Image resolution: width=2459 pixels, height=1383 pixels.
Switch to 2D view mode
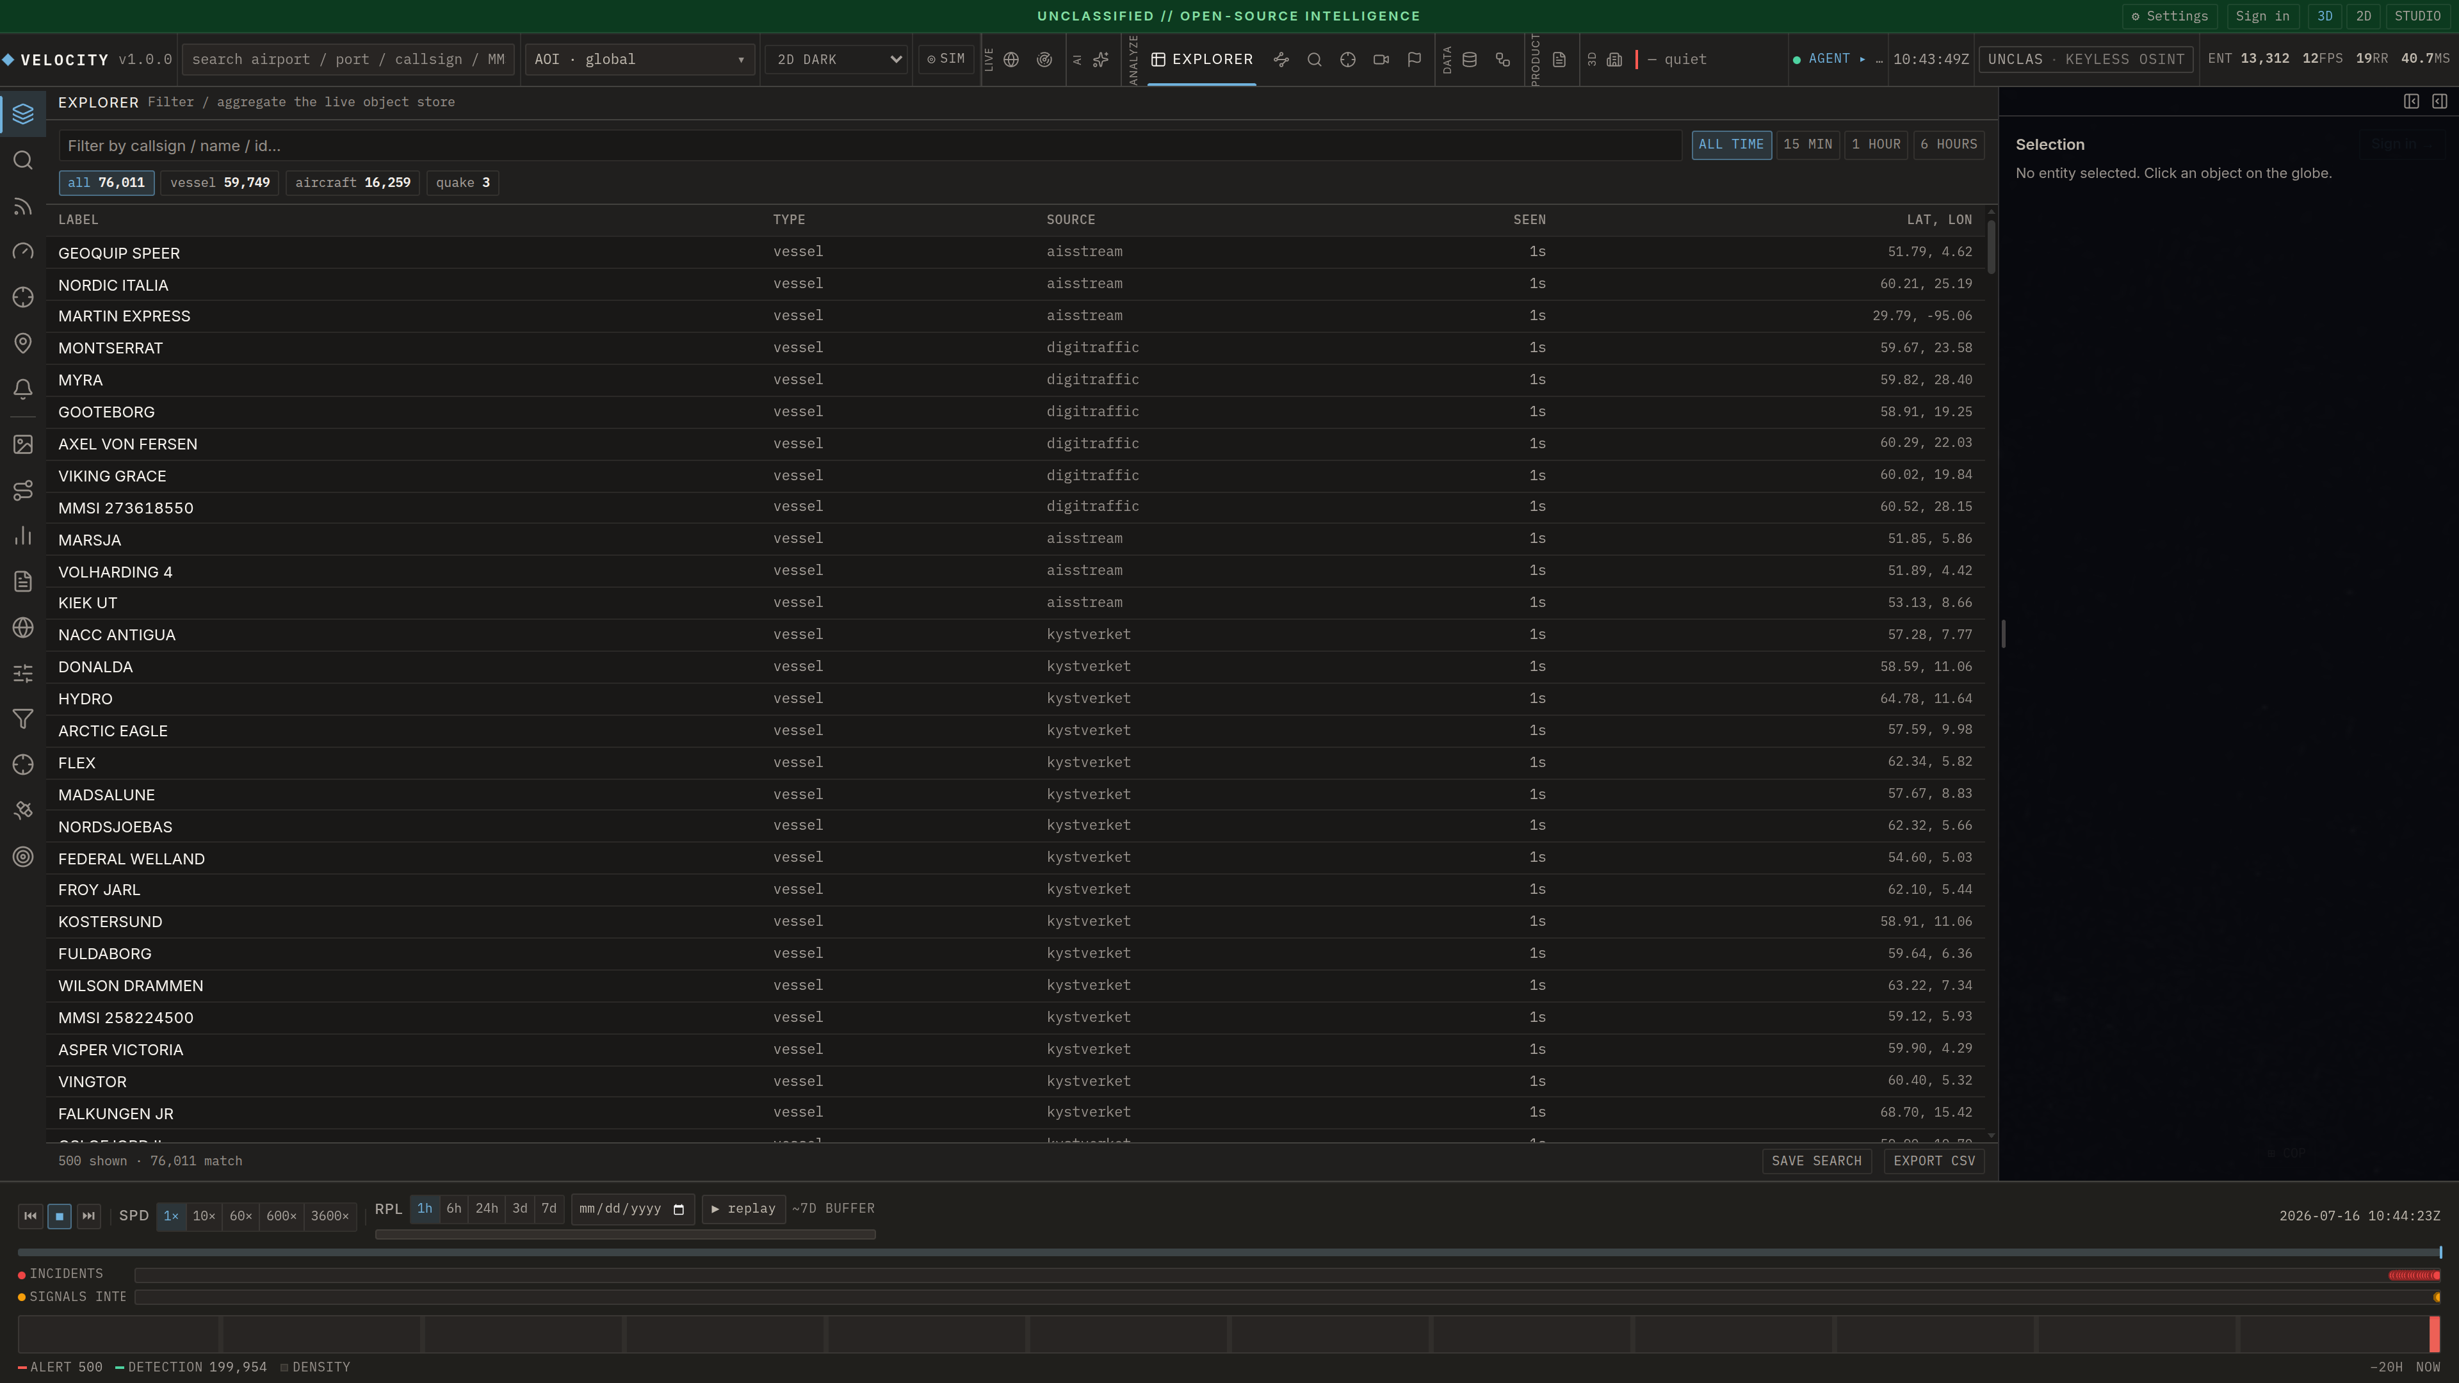tap(2364, 16)
